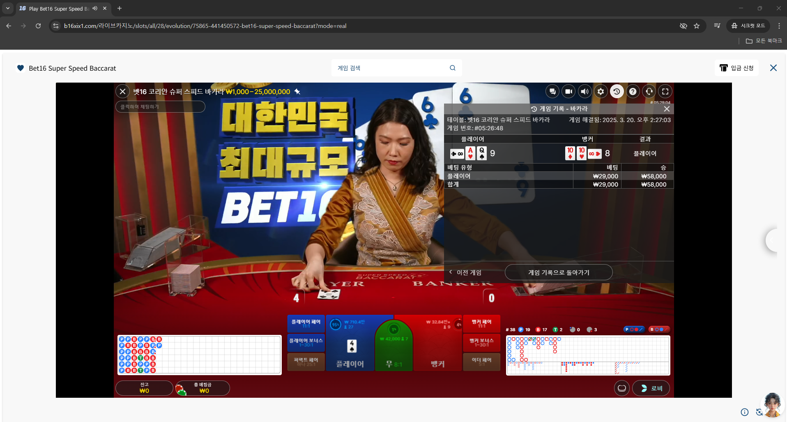Close the game history panel
787x422 pixels.
(x=667, y=109)
